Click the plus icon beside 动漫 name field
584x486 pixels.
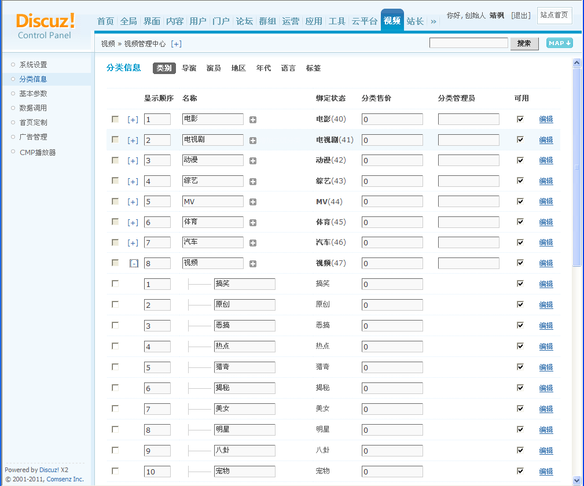point(253,161)
